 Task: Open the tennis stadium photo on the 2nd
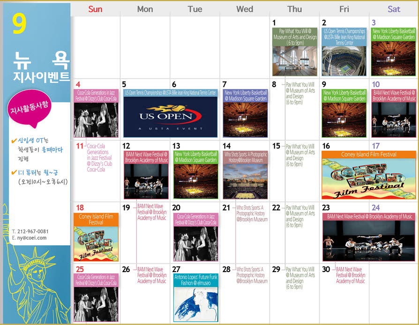coord(344,61)
